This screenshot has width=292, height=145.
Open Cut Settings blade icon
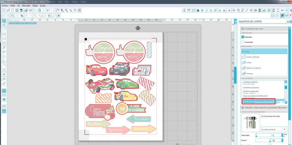pos(282,15)
